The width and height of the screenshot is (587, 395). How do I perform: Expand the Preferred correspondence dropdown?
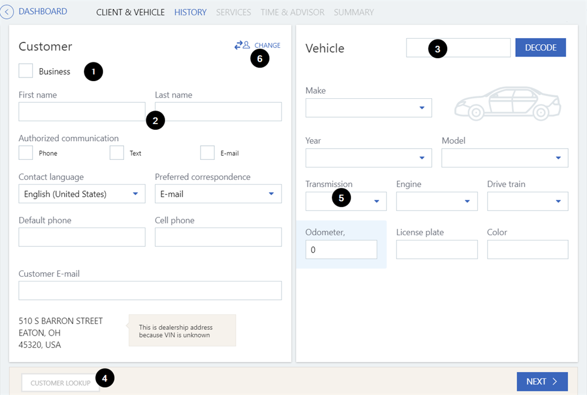tap(218, 194)
